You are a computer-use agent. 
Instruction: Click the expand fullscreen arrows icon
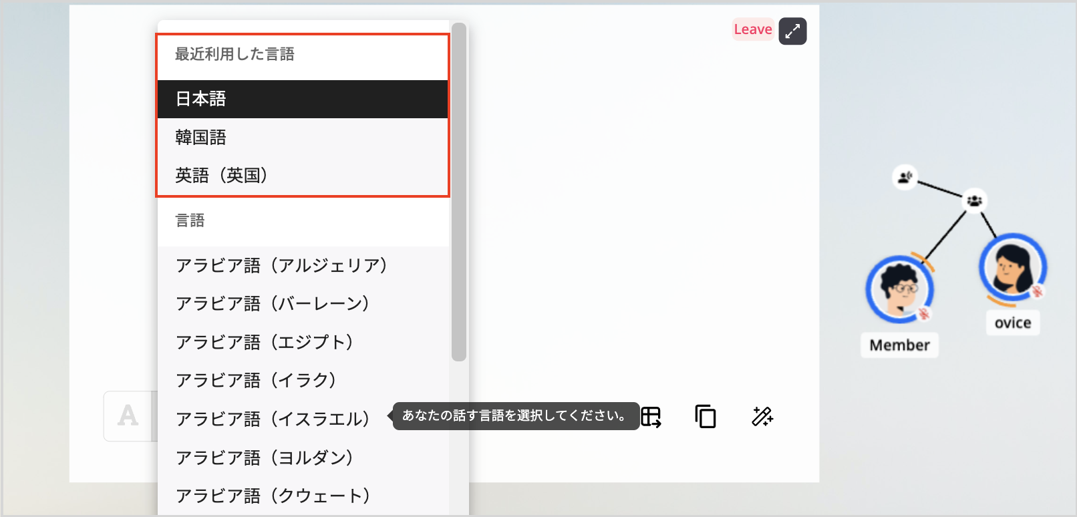[x=792, y=31]
